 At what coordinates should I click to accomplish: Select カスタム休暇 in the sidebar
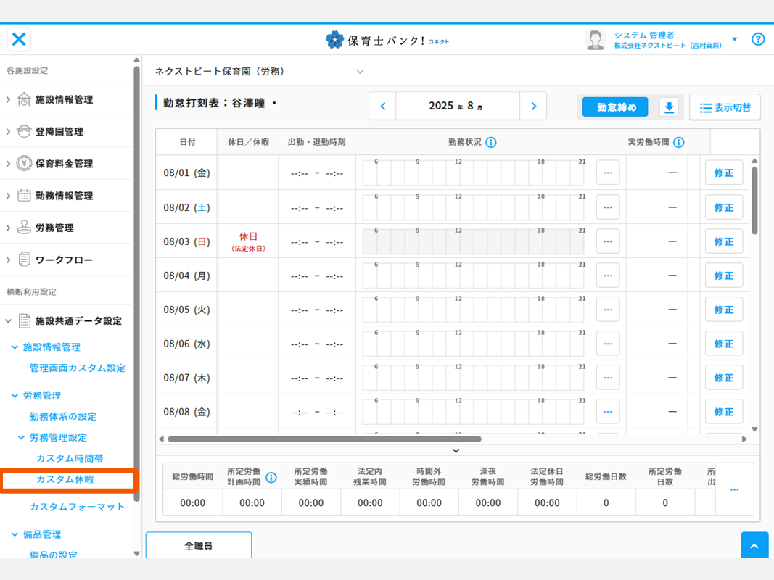pyautogui.click(x=65, y=480)
